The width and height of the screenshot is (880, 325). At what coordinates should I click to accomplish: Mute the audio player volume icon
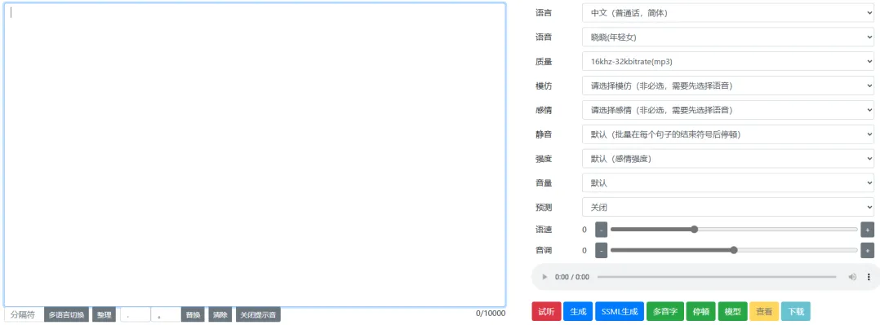852,277
